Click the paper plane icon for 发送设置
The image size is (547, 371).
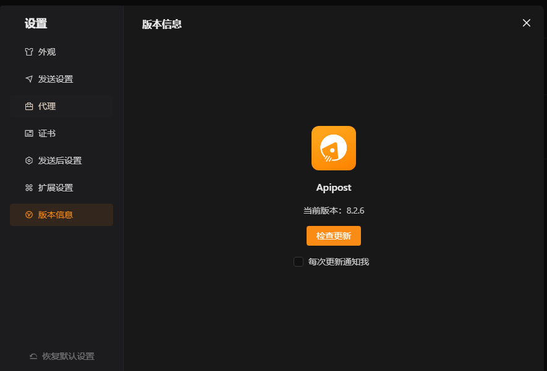click(29, 79)
